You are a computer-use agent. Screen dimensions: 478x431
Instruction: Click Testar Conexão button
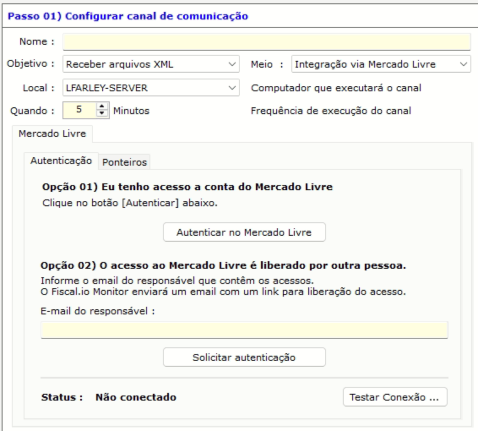pos(395,397)
